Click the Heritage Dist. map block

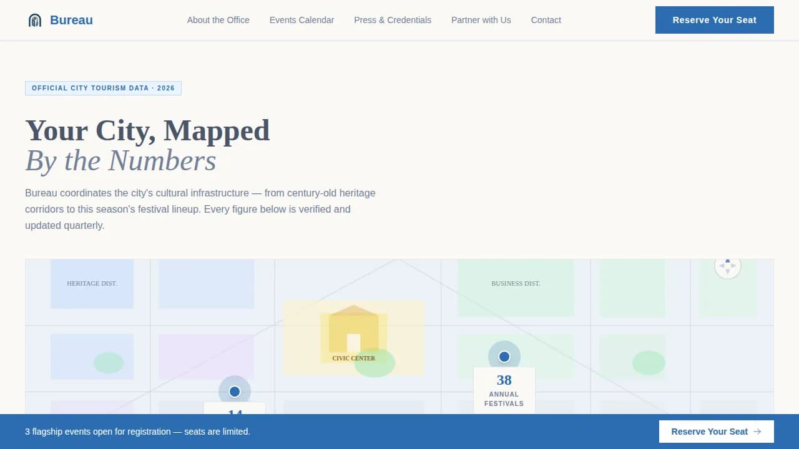(x=92, y=284)
